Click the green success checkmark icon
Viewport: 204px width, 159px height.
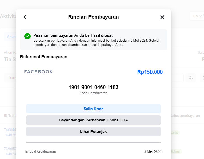point(27,36)
